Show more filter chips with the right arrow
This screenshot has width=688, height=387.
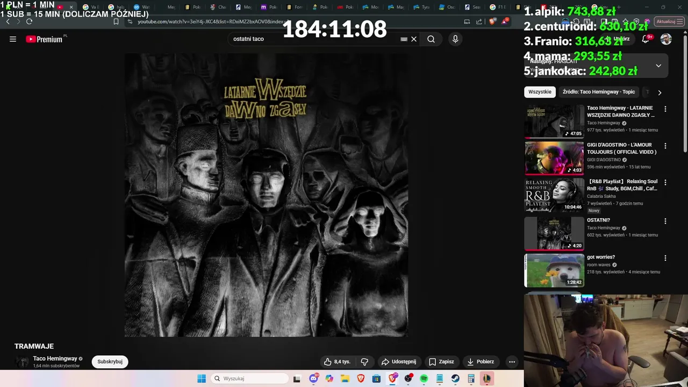pos(660,92)
